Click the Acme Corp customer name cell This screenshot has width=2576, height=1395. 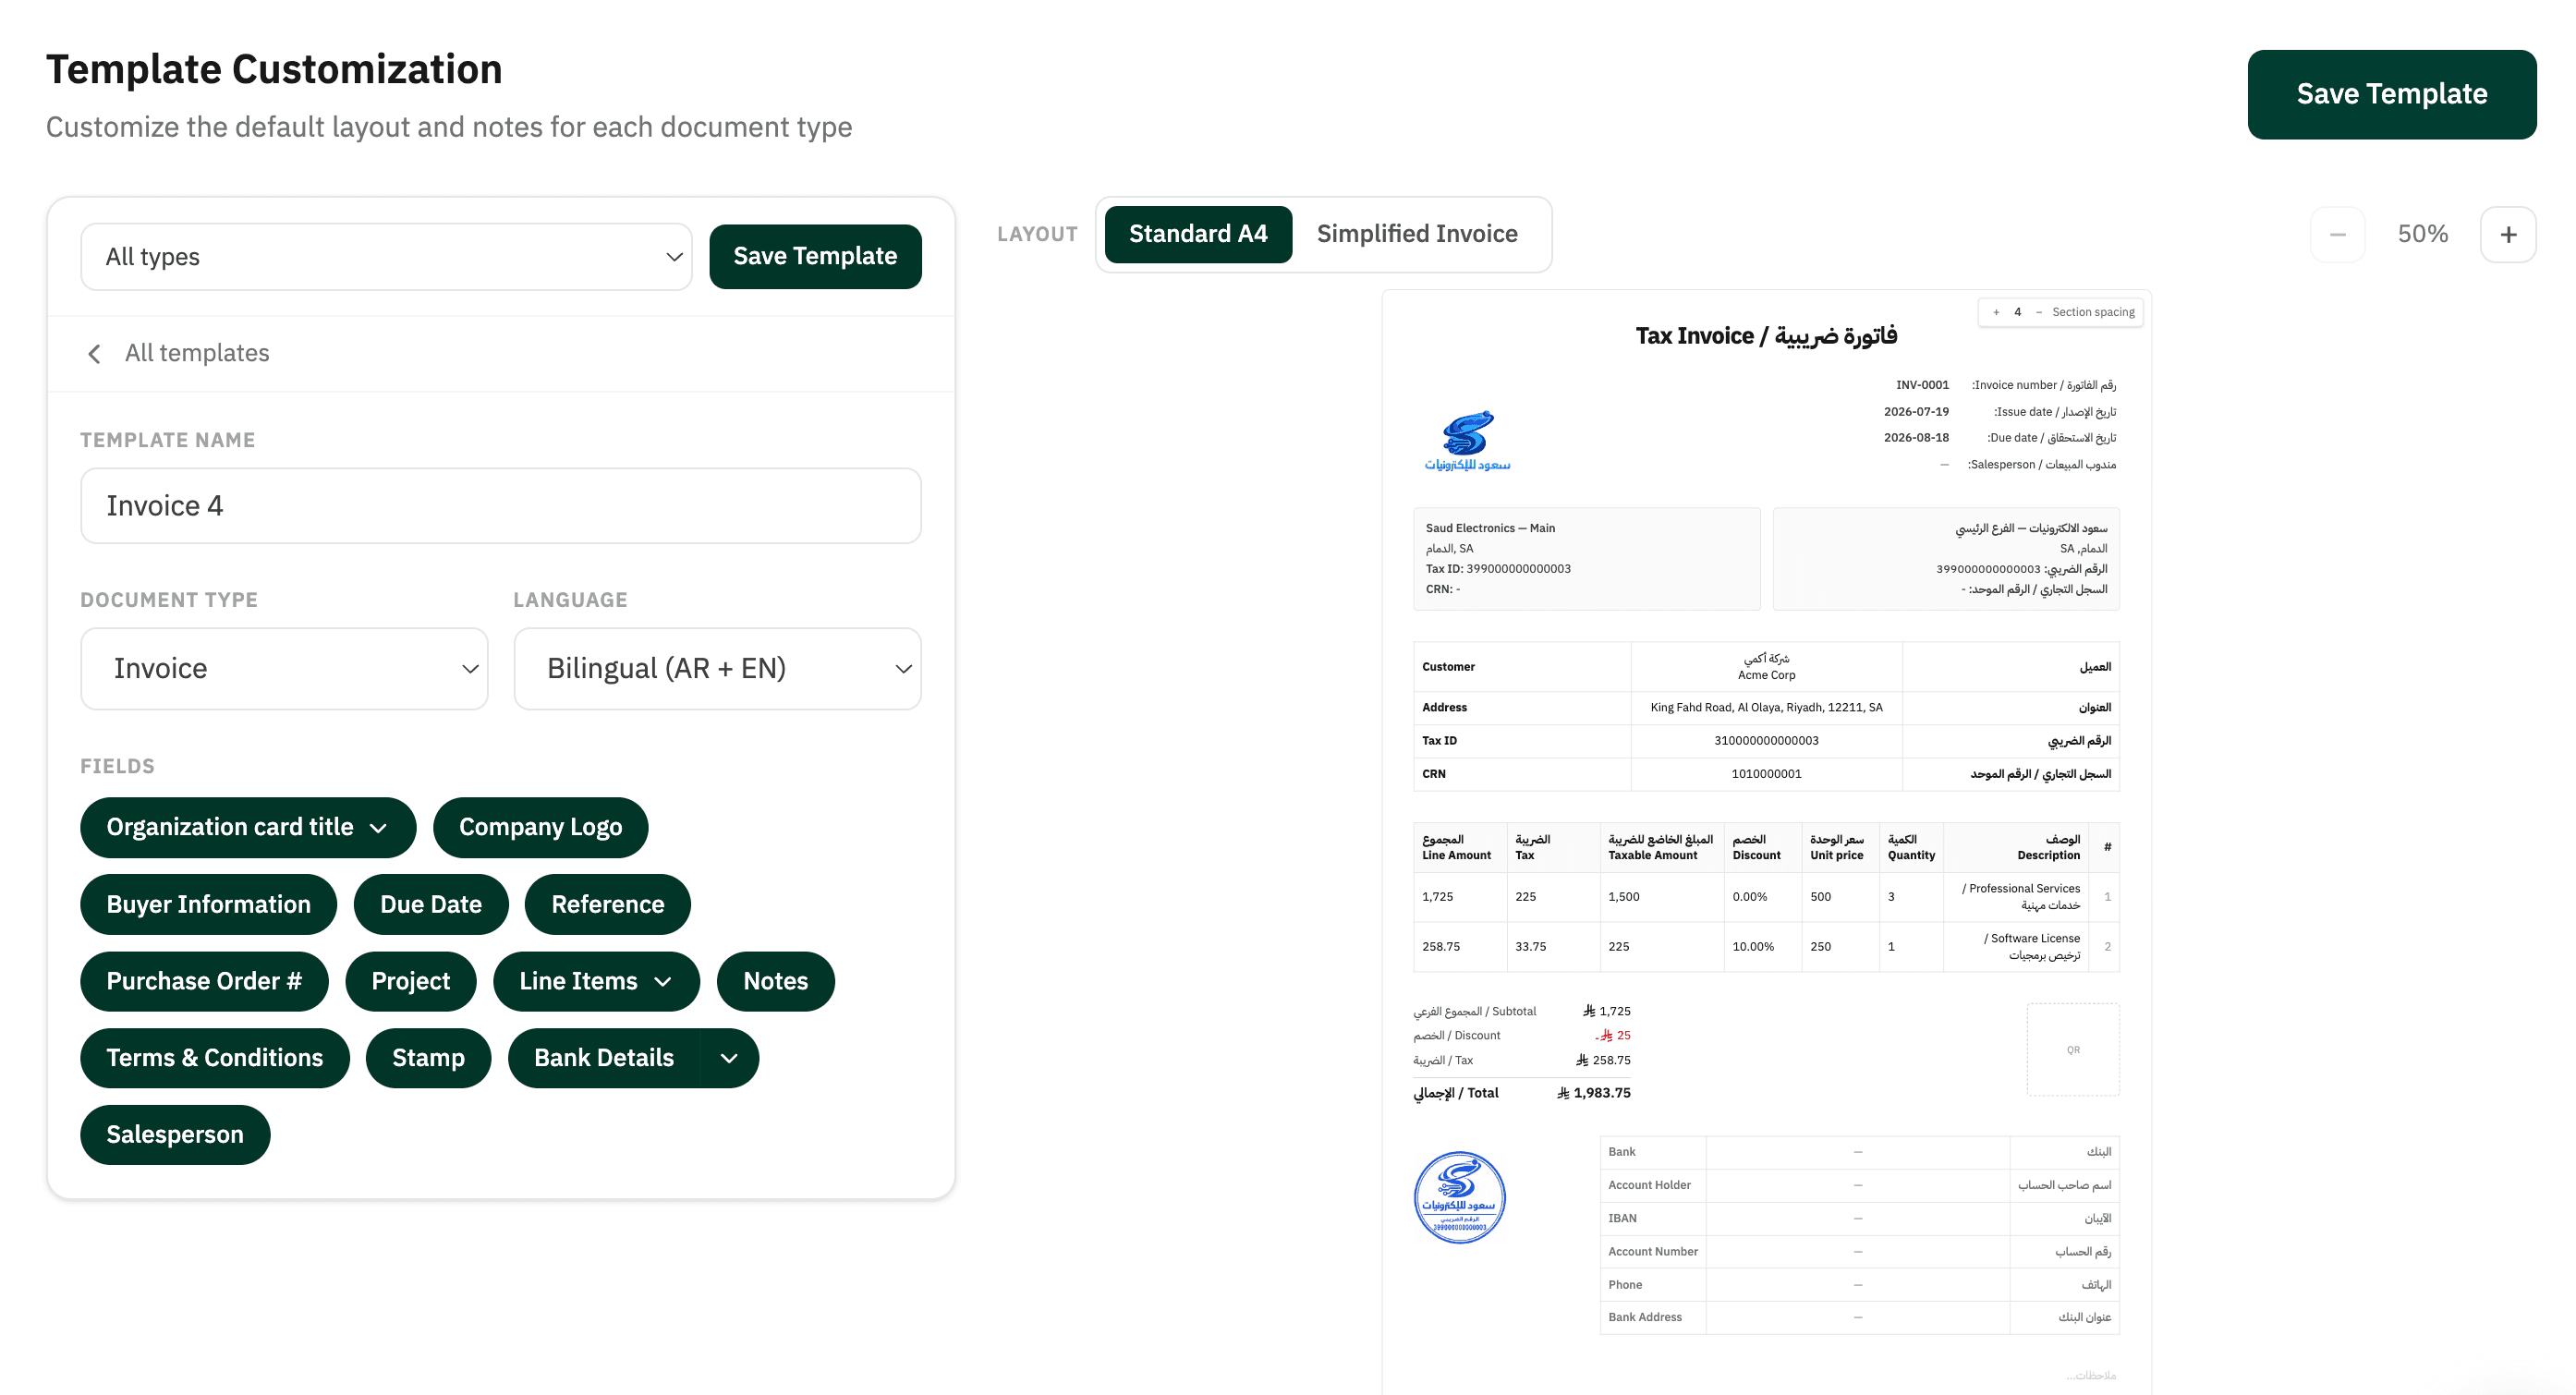click(x=1766, y=667)
